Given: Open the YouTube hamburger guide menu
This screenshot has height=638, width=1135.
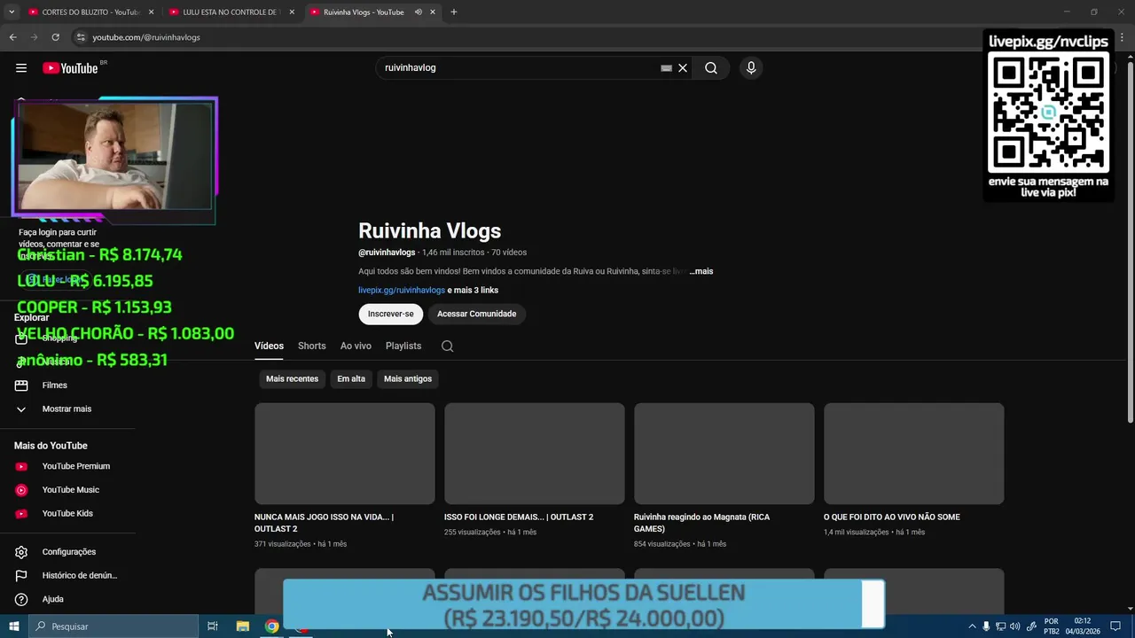Looking at the screenshot, I should tap(21, 68).
